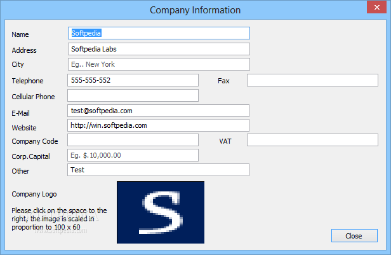Click the E-Mail label
Image resolution: width=391 pixels, height=255 pixels.
pos(20,113)
